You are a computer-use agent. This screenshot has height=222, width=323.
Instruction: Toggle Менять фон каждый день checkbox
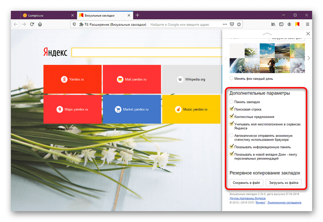(232, 78)
